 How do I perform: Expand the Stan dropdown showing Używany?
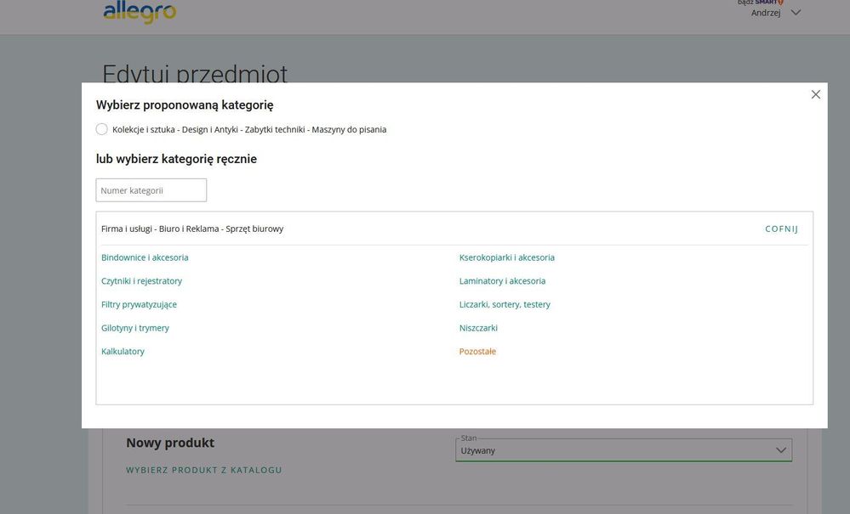pos(623,450)
